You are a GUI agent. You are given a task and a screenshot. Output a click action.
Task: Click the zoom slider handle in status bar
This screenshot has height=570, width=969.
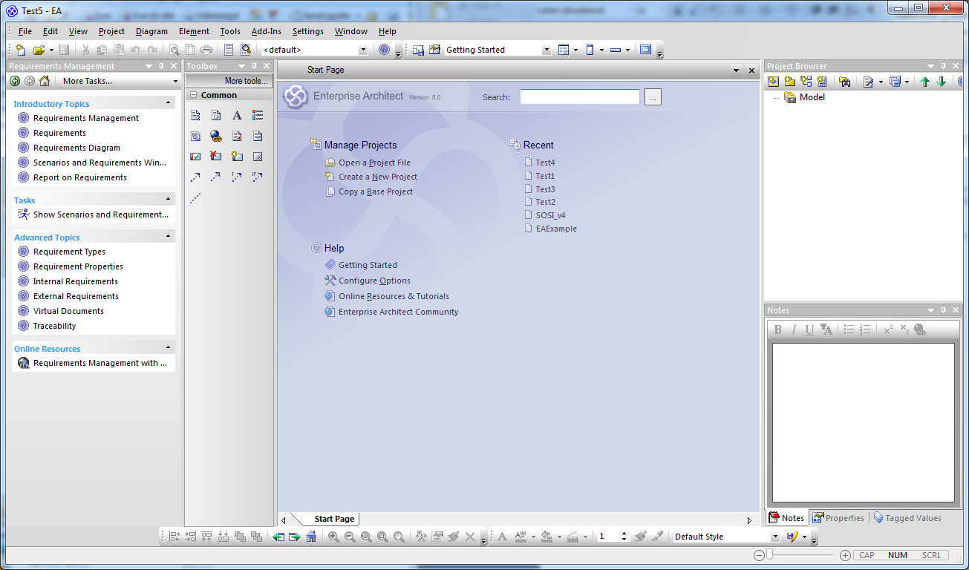tap(770, 554)
